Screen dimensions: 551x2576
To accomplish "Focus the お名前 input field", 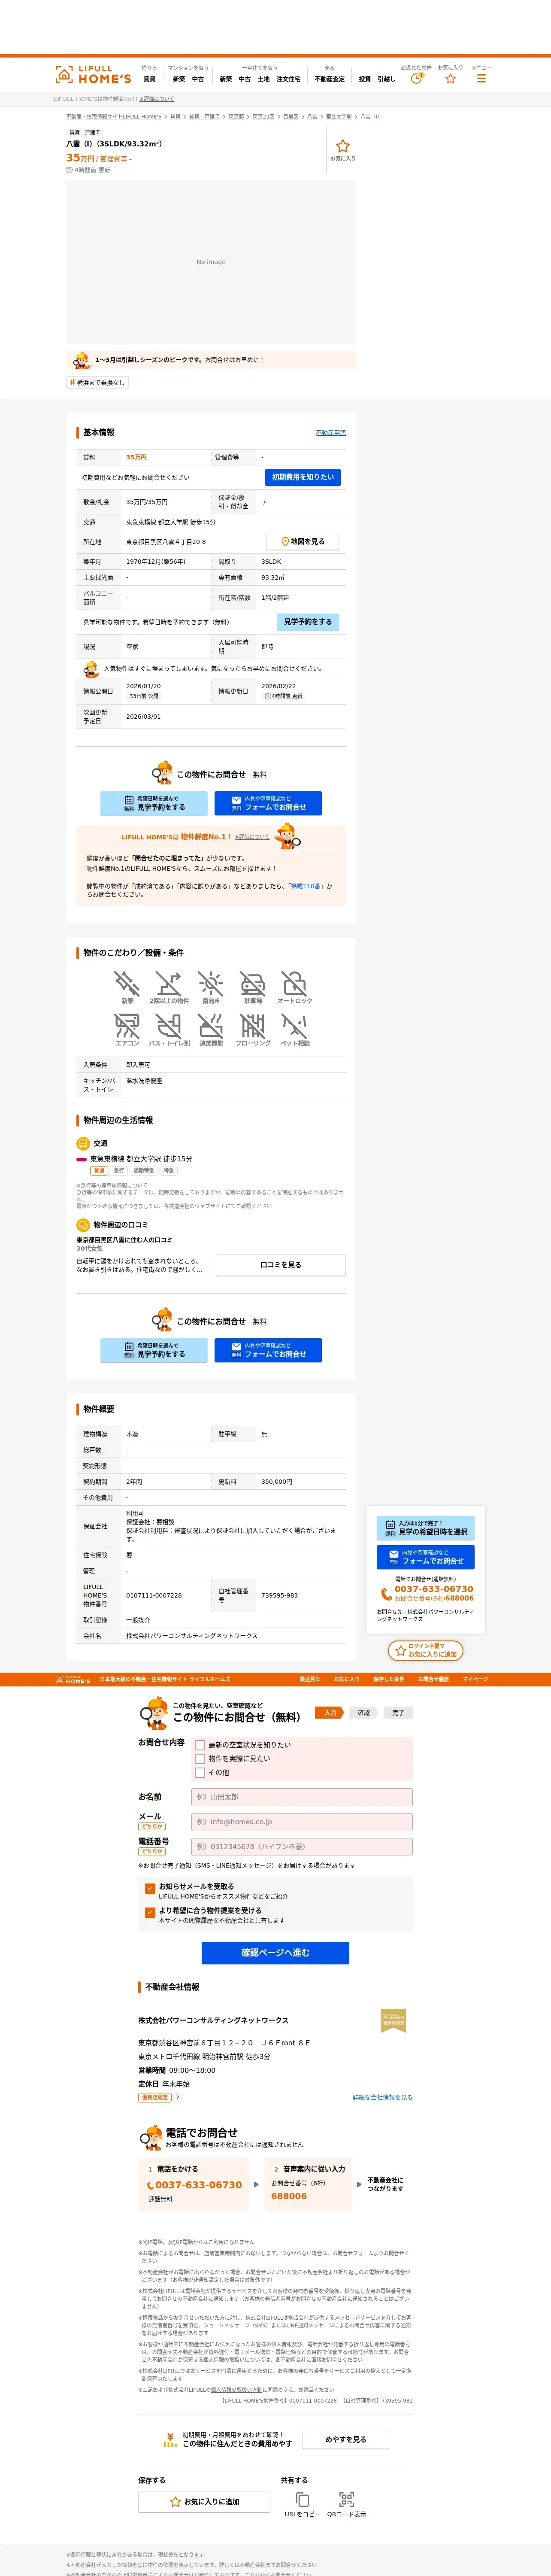I will point(302,1797).
